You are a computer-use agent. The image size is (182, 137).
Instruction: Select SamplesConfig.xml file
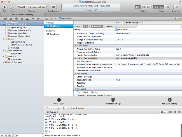pyautogui.click(x=17, y=28)
